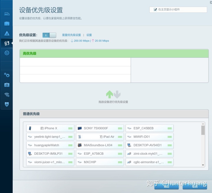
Task: Open the connectivity gears icon
Action: (7, 75)
